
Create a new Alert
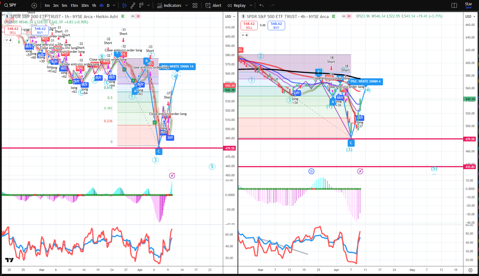214,6
